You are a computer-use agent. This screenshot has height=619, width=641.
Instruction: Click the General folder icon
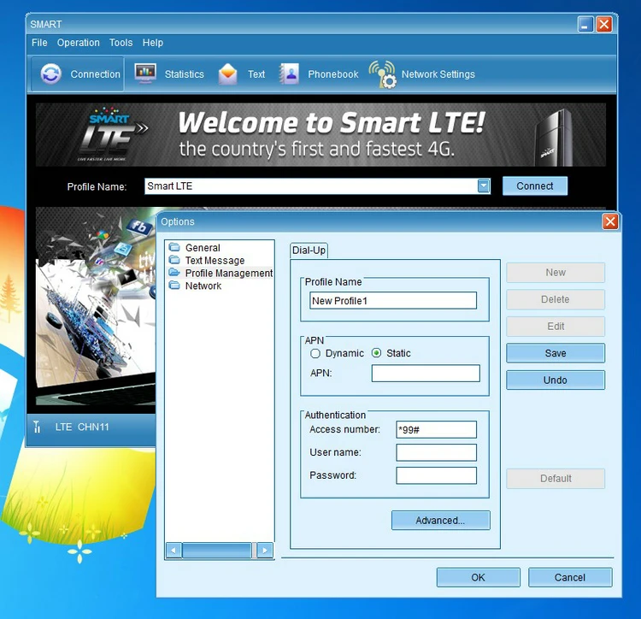(174, 247)
